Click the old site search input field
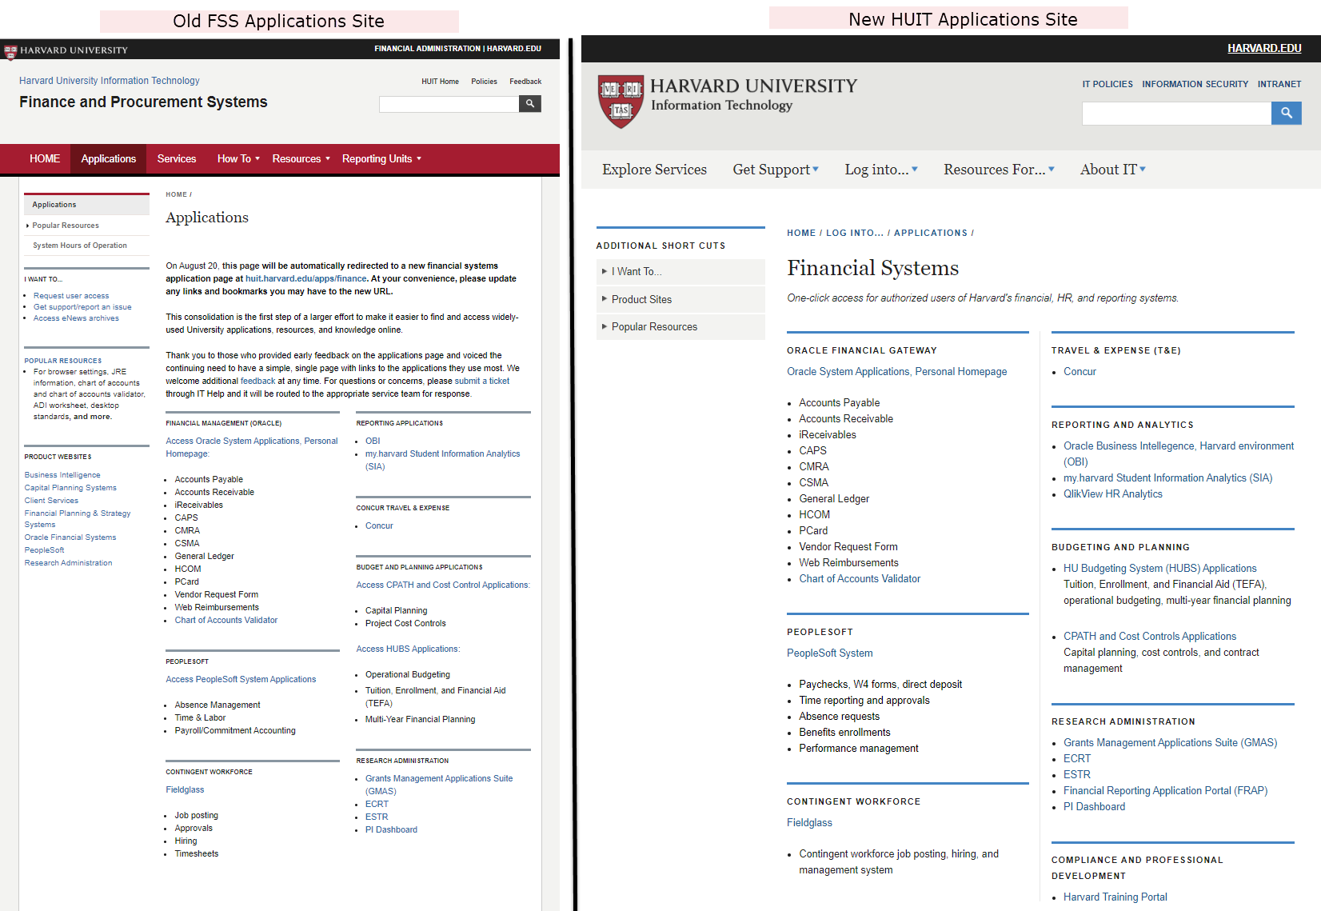This screenshot has width=1321, height=911. pyautogui.click(x=449, y=104)
